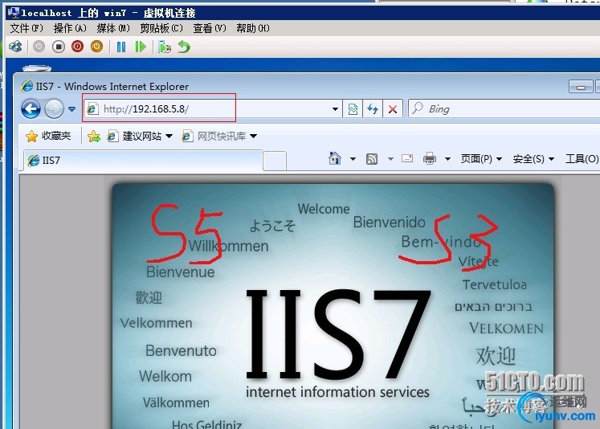Open the 操作(A) menu
Image resolution: width=600 pixels, height=429 pixels.
click(x=70, y=28)
